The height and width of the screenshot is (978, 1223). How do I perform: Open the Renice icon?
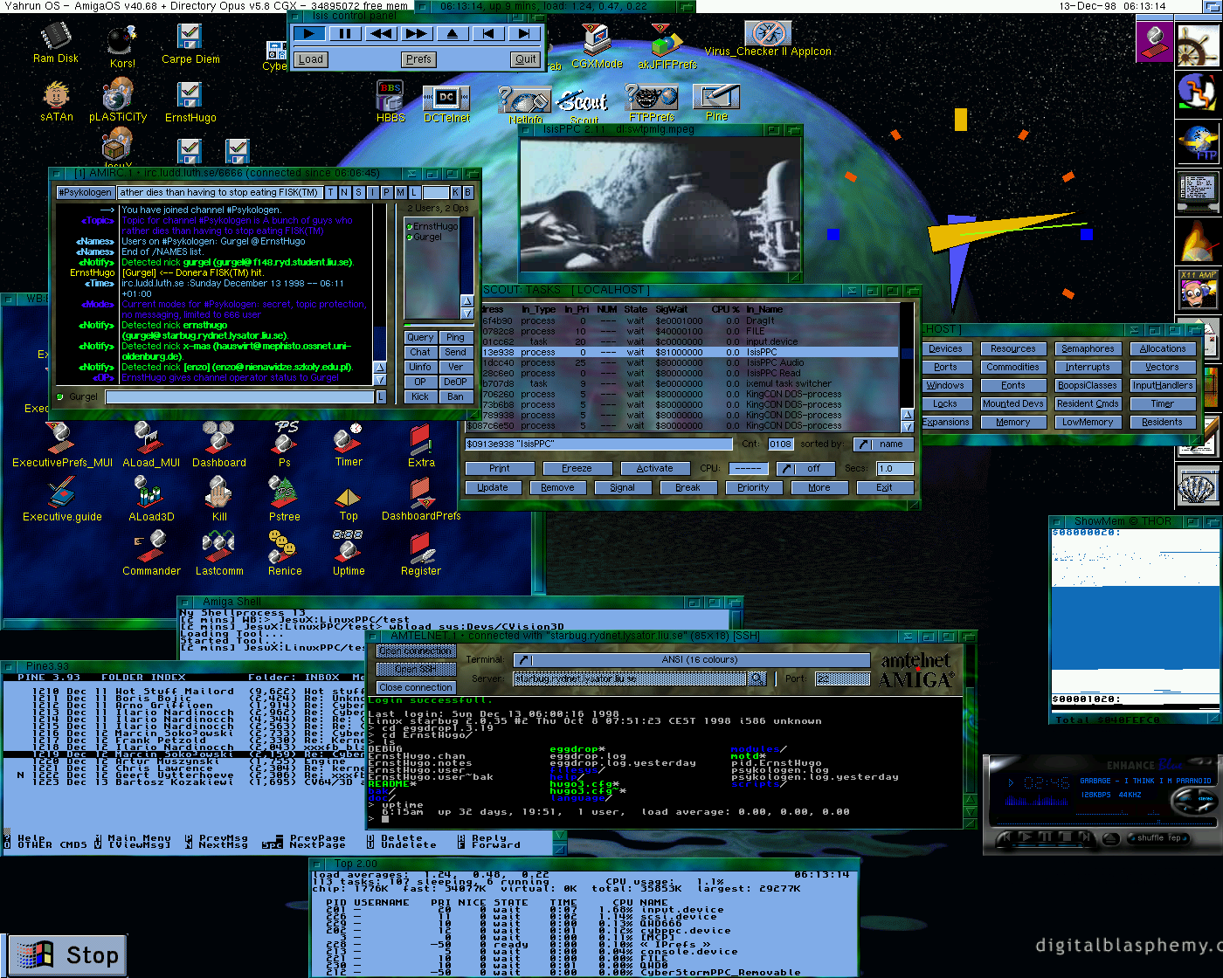tap(285, 554)
